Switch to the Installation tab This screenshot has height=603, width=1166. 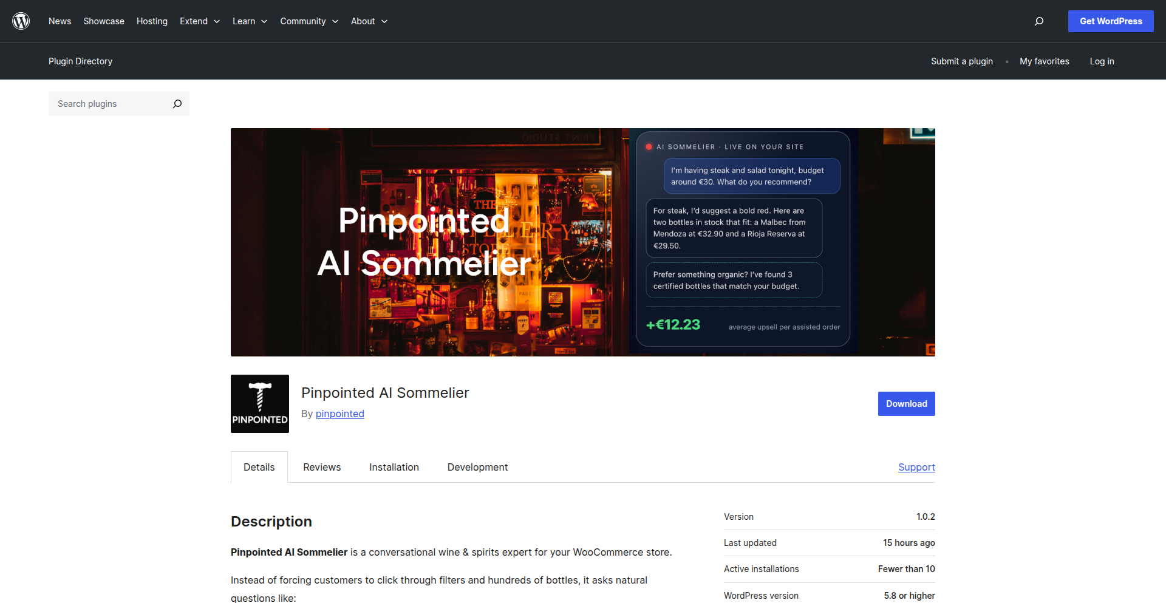click(394, 467)
